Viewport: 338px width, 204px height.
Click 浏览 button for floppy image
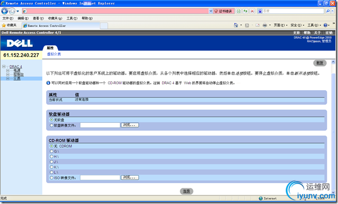pyautogui.click(x=130, y=125)
